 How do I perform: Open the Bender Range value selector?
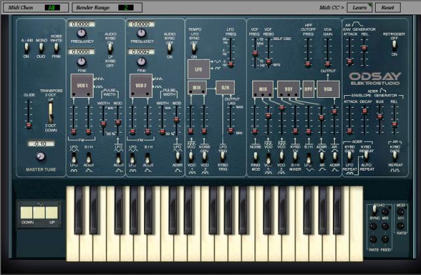(x=123, y=7)
